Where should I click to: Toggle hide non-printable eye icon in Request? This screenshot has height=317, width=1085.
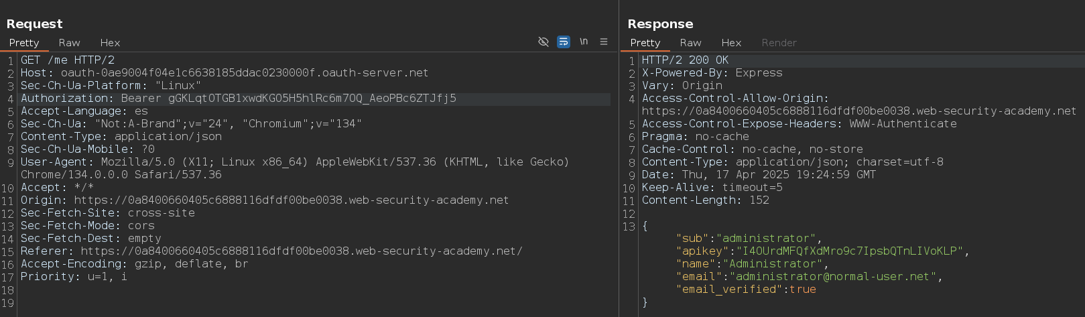point(544,42)
